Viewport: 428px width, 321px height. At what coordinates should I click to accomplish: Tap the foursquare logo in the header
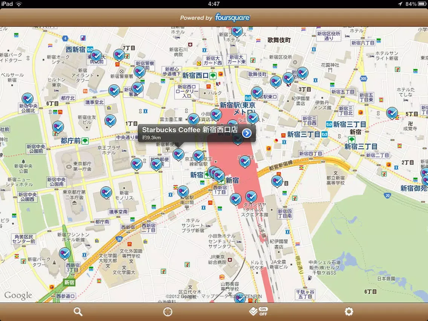tap(232, 18)
